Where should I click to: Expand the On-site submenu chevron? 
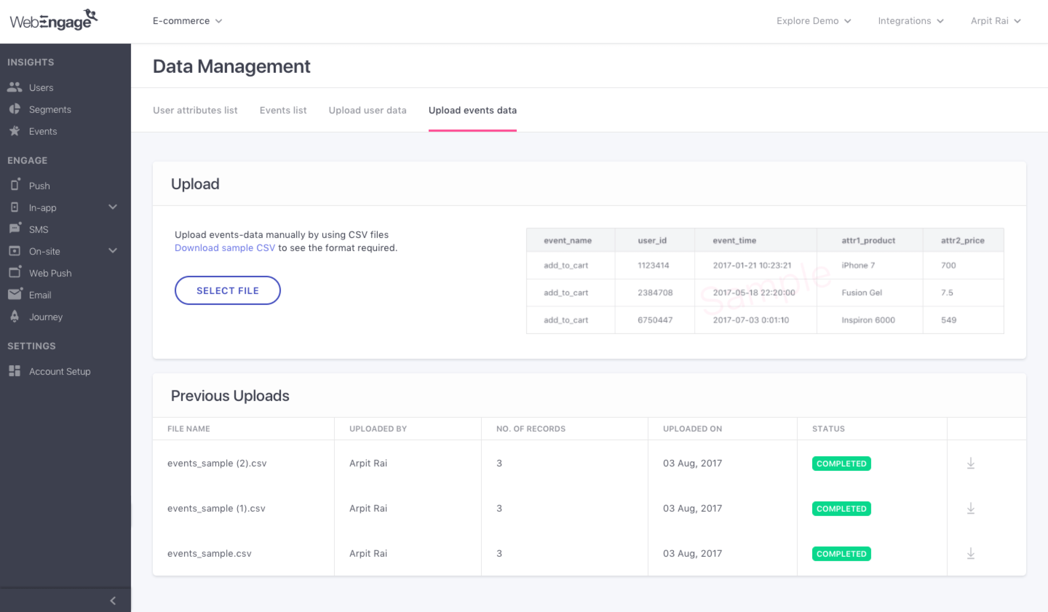coord(113,251)
